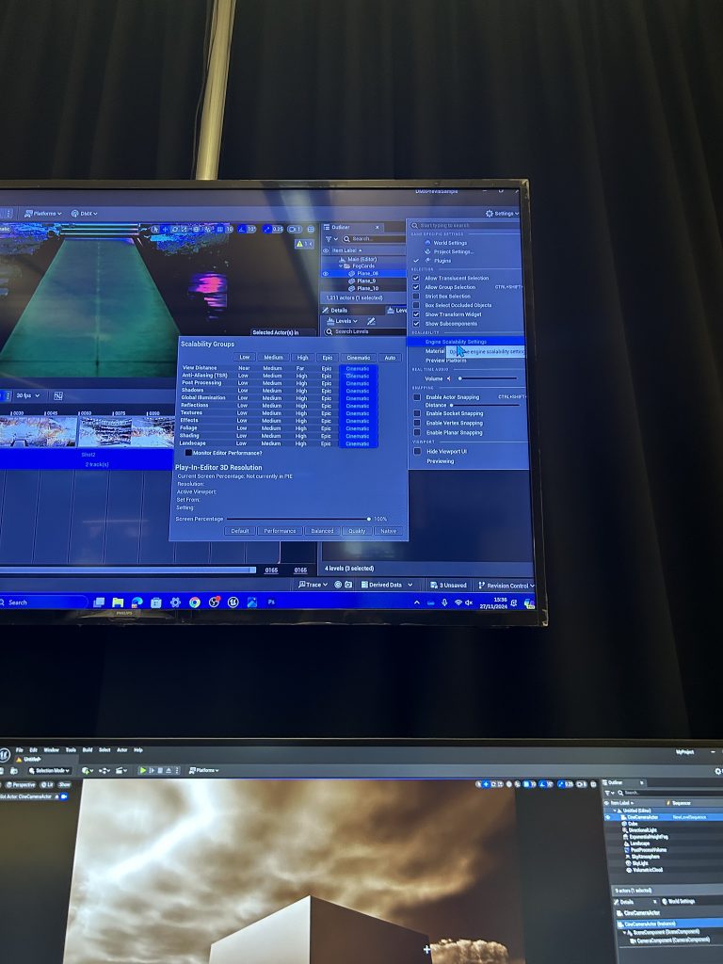Click maximize viewport layout icon, upper viewport

(311, 229)
